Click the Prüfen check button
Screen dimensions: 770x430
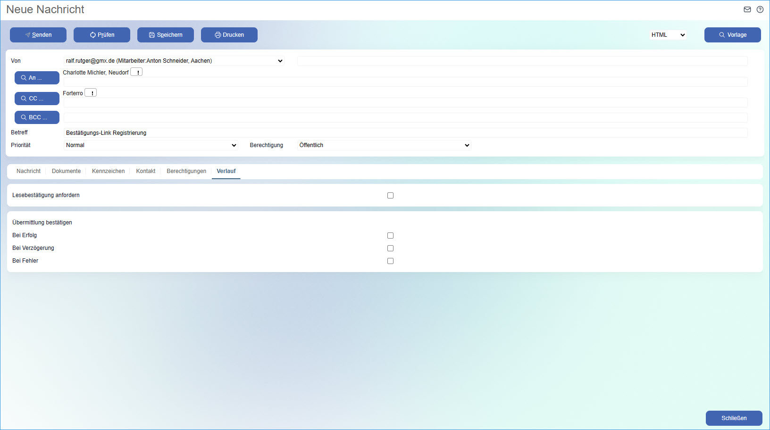(102, 35)
